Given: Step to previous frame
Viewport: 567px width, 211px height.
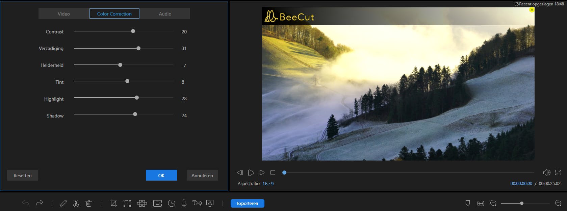Looking at the screenshot, I should point(240,173).
